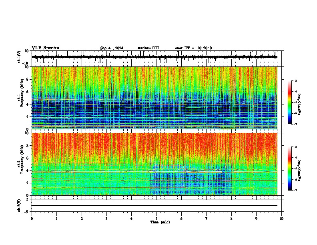Screen dimensions: 317x245
Task: Click tick label "1" on the Time axis
Action: 56,219
